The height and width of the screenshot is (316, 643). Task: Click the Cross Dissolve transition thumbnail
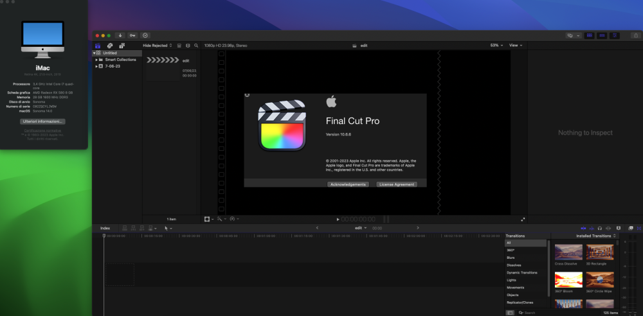point(568,252)
